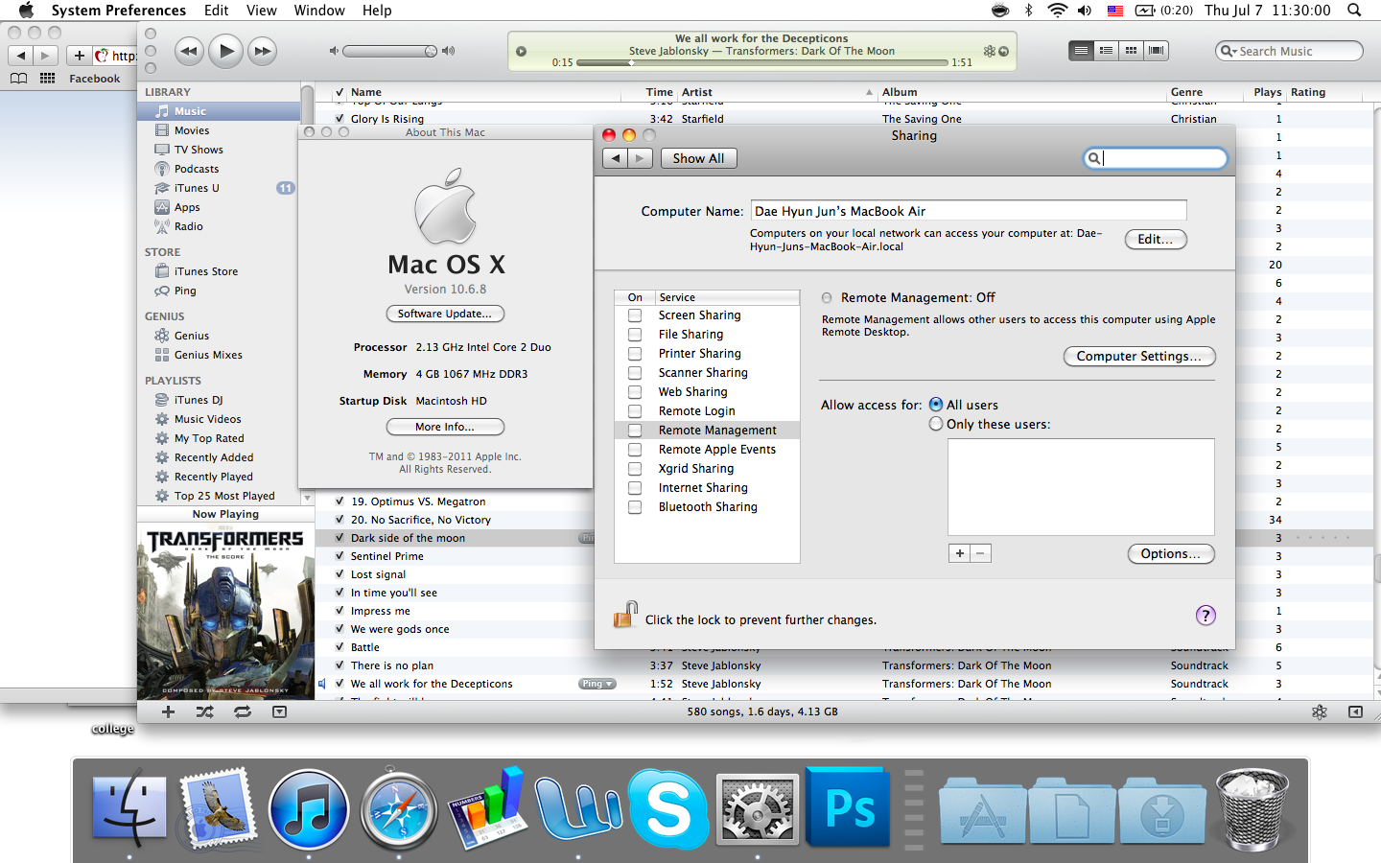Open Numbers from the Dock
This screenshot has height=863, width=1381.
(x=488, y=807)
